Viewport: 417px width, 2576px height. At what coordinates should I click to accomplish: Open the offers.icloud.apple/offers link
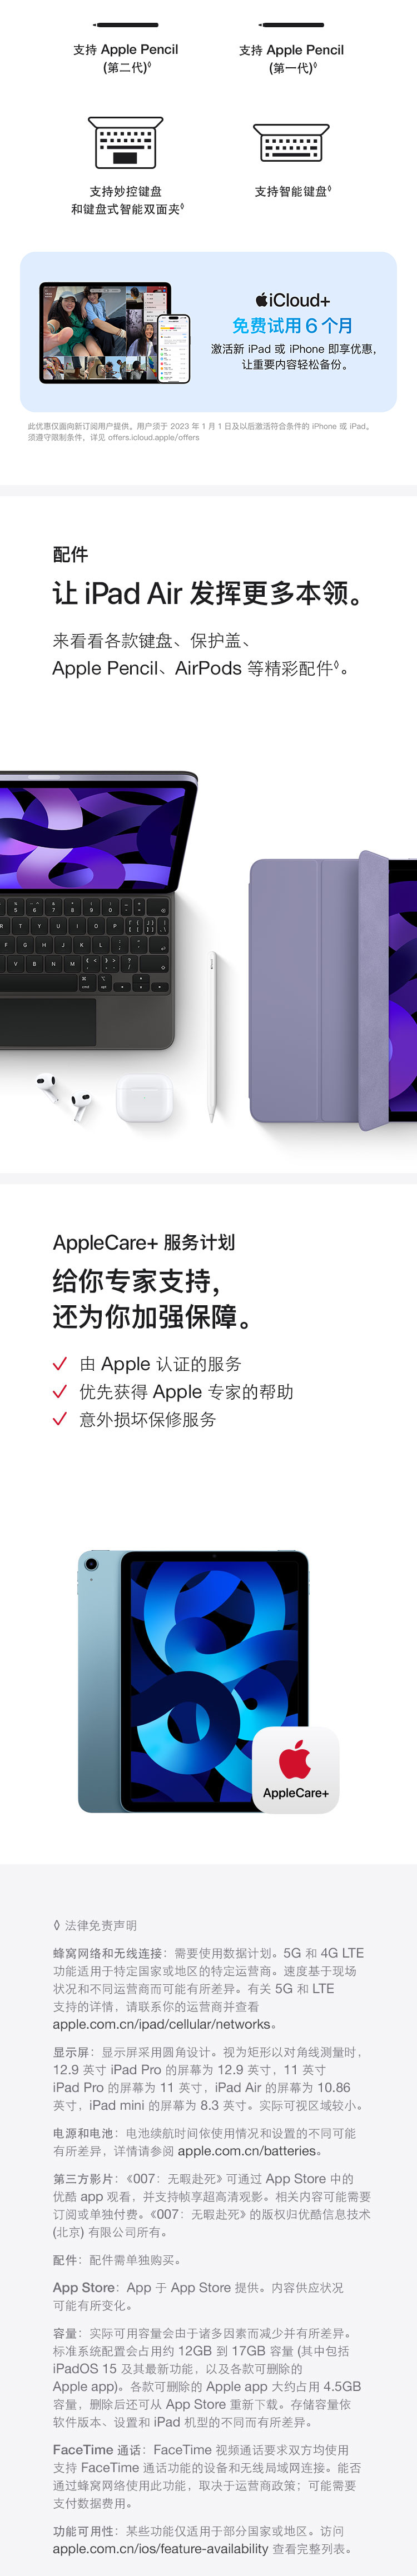[x=153, y=437]
